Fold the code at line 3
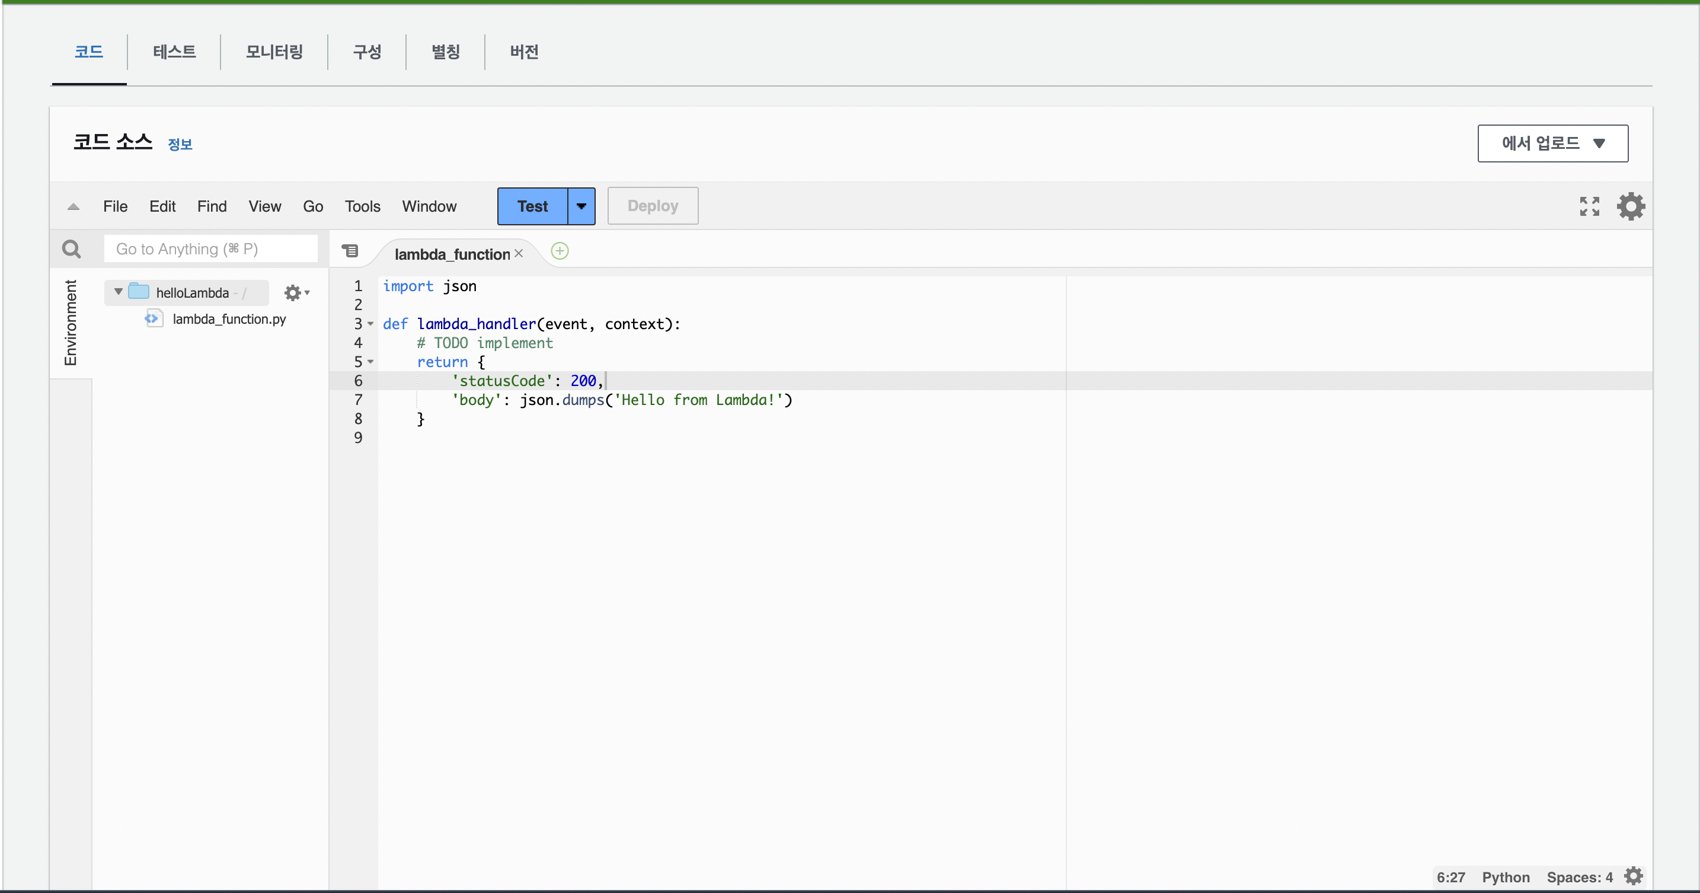 tap(371, 324)
